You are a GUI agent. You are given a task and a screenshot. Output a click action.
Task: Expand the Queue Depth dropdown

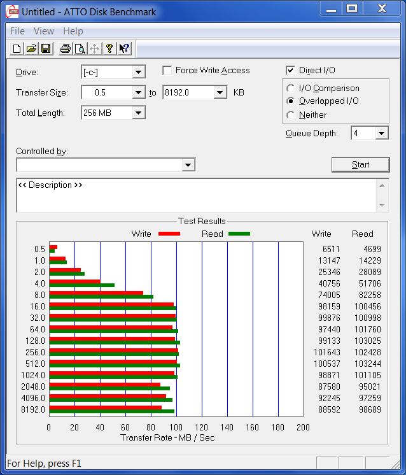[x=381, y=133]
